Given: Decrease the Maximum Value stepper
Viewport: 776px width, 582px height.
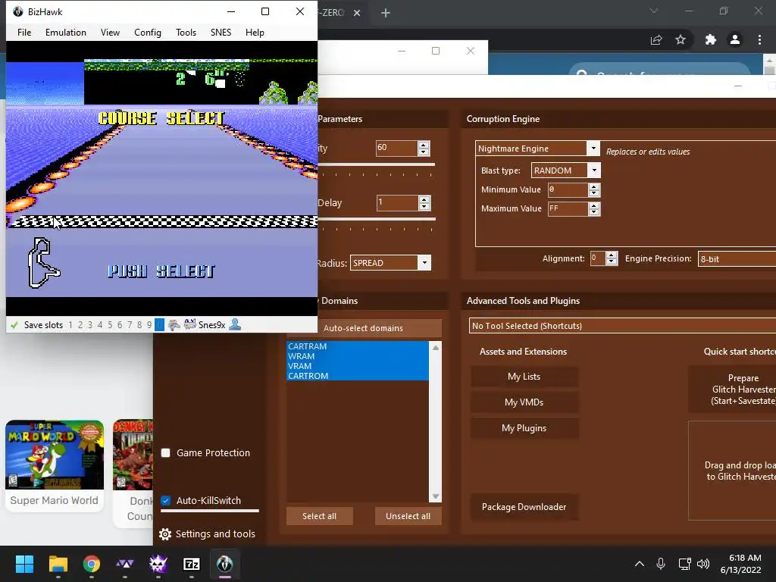Looking at the screenshot, I should [594, 212].
